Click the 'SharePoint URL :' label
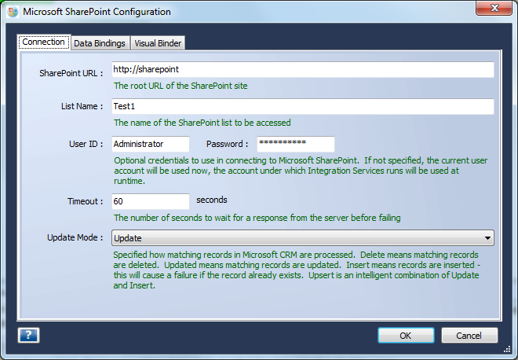The image size is (518, 360). click(71, 73)
